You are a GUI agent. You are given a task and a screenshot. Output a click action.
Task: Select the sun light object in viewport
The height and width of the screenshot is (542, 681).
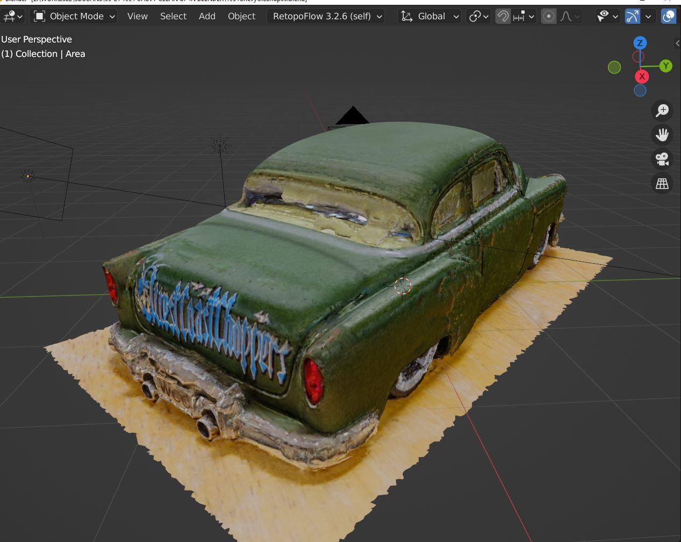[x=220, y=146]
